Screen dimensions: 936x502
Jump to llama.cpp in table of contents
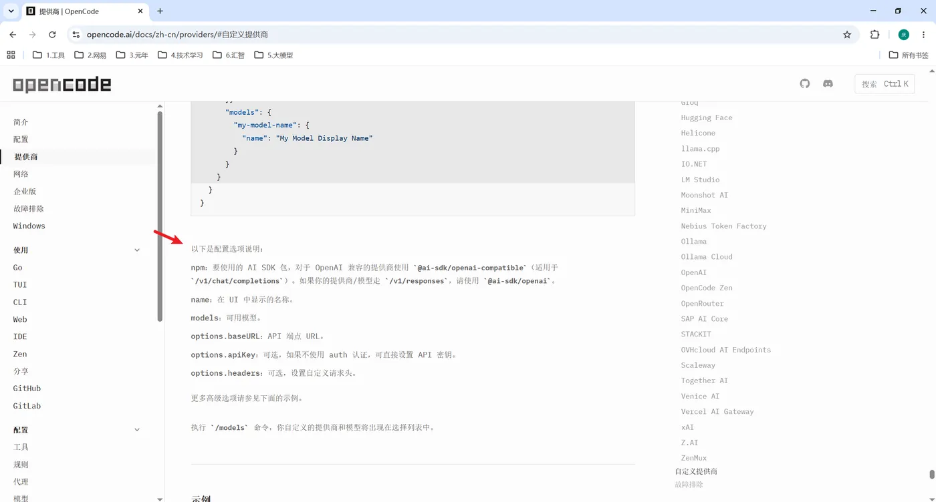coord(700,149)
